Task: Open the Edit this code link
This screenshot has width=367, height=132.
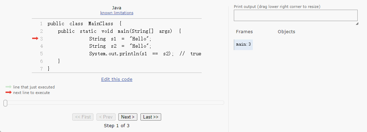Action: coord(117,79)
